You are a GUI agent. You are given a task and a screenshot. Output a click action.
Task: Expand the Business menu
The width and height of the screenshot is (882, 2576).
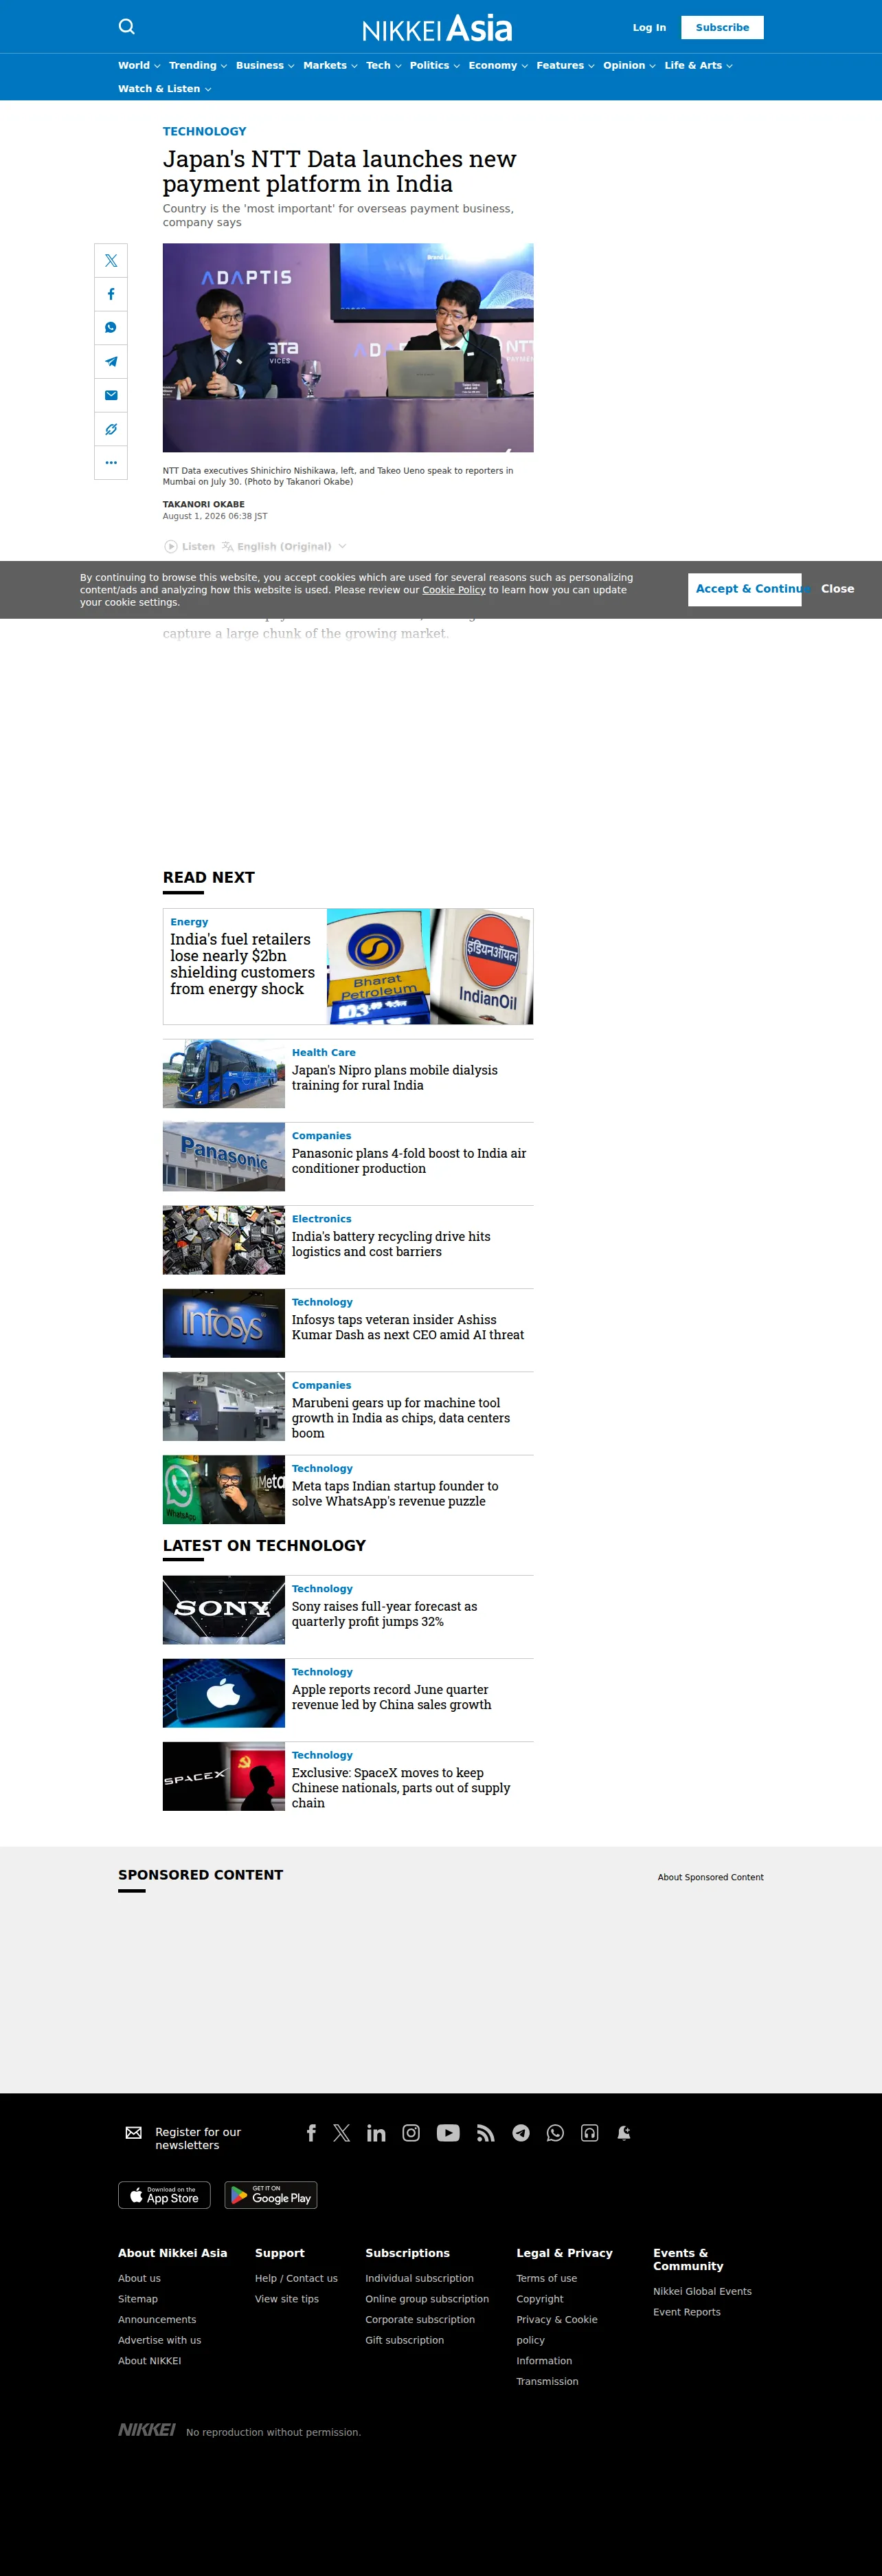tap(264, 66)
